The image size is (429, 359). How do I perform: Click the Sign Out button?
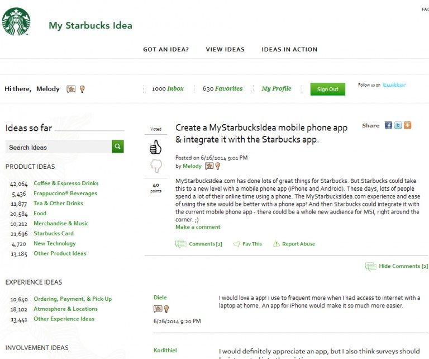coord(328,89)
